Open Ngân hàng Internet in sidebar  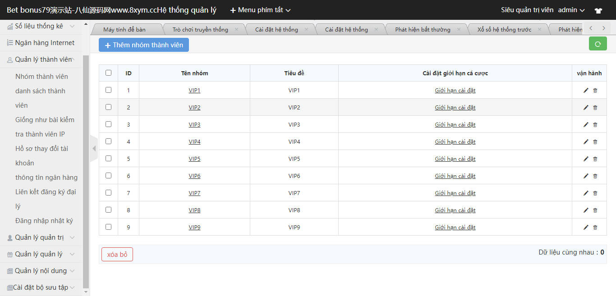click(x=41, y=43)
